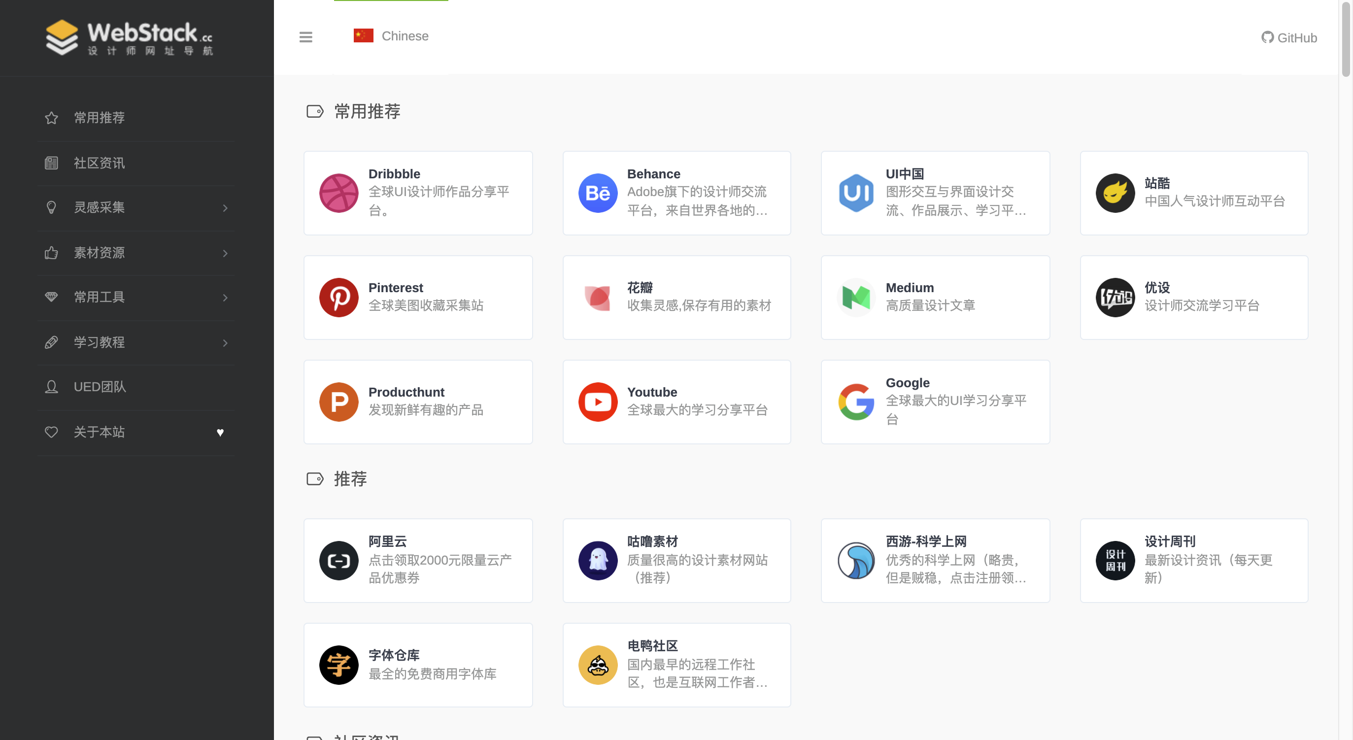
Task: Click the Behance Bē logo
Action: (598, 193)
